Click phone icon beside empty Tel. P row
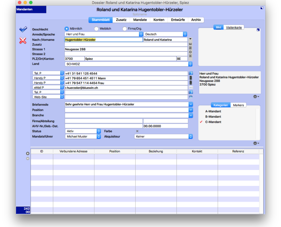 click(x=191, y=92)
